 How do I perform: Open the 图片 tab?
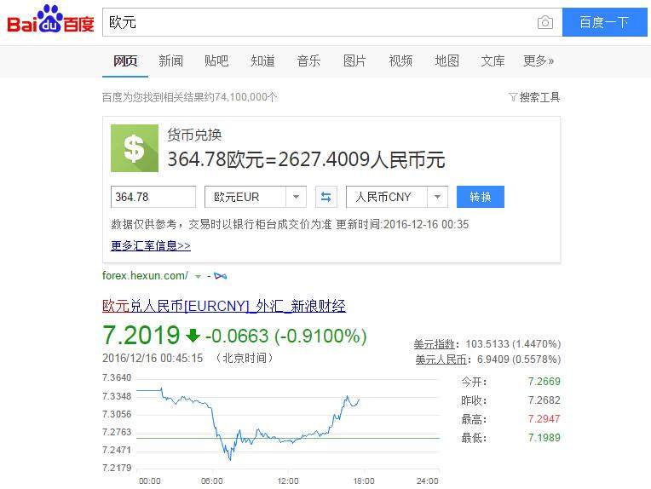(354, 61)
